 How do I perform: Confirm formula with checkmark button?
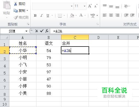(x=42, y=31)
